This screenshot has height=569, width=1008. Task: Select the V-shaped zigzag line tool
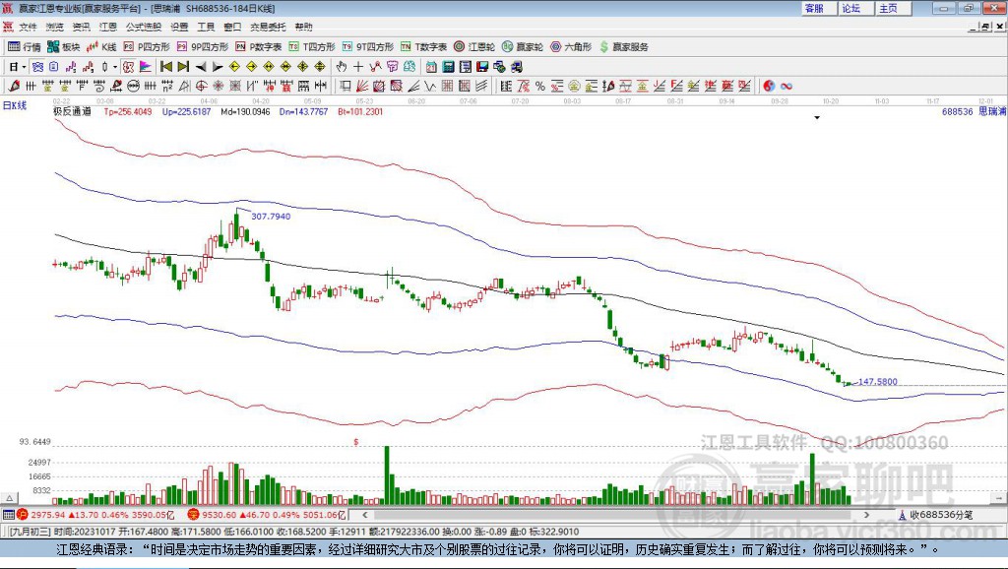tap(431, 86)
